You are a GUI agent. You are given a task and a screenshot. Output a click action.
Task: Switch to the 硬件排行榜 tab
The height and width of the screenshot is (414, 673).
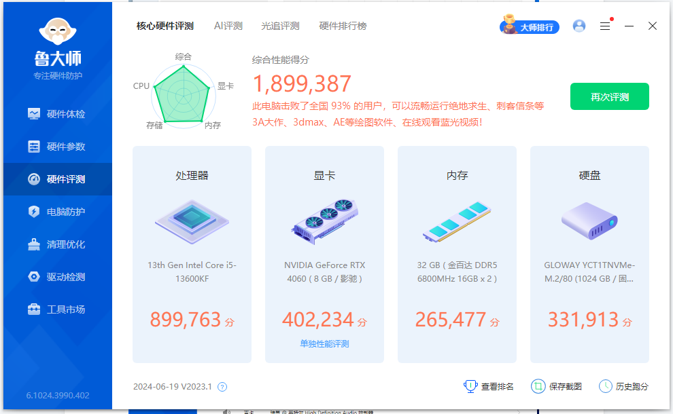click(x=343, y=26)
